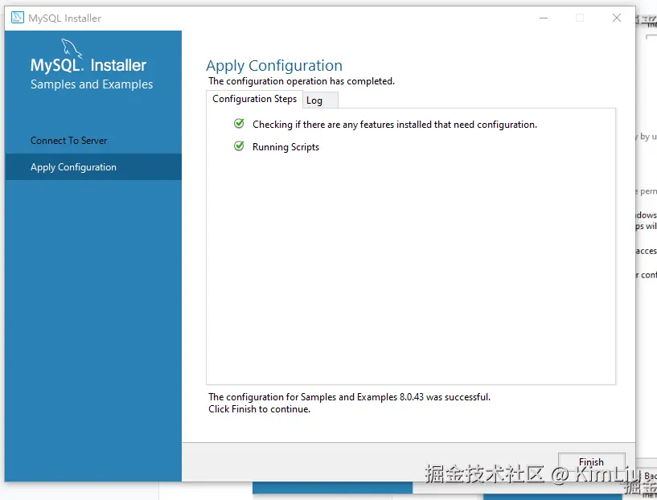Click the MySQL dolphin logo

tap(72, 48)
